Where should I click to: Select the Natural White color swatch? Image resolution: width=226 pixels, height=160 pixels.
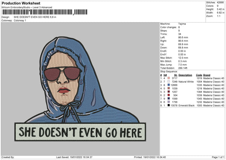pyautogui.click(x=169, y=82)
